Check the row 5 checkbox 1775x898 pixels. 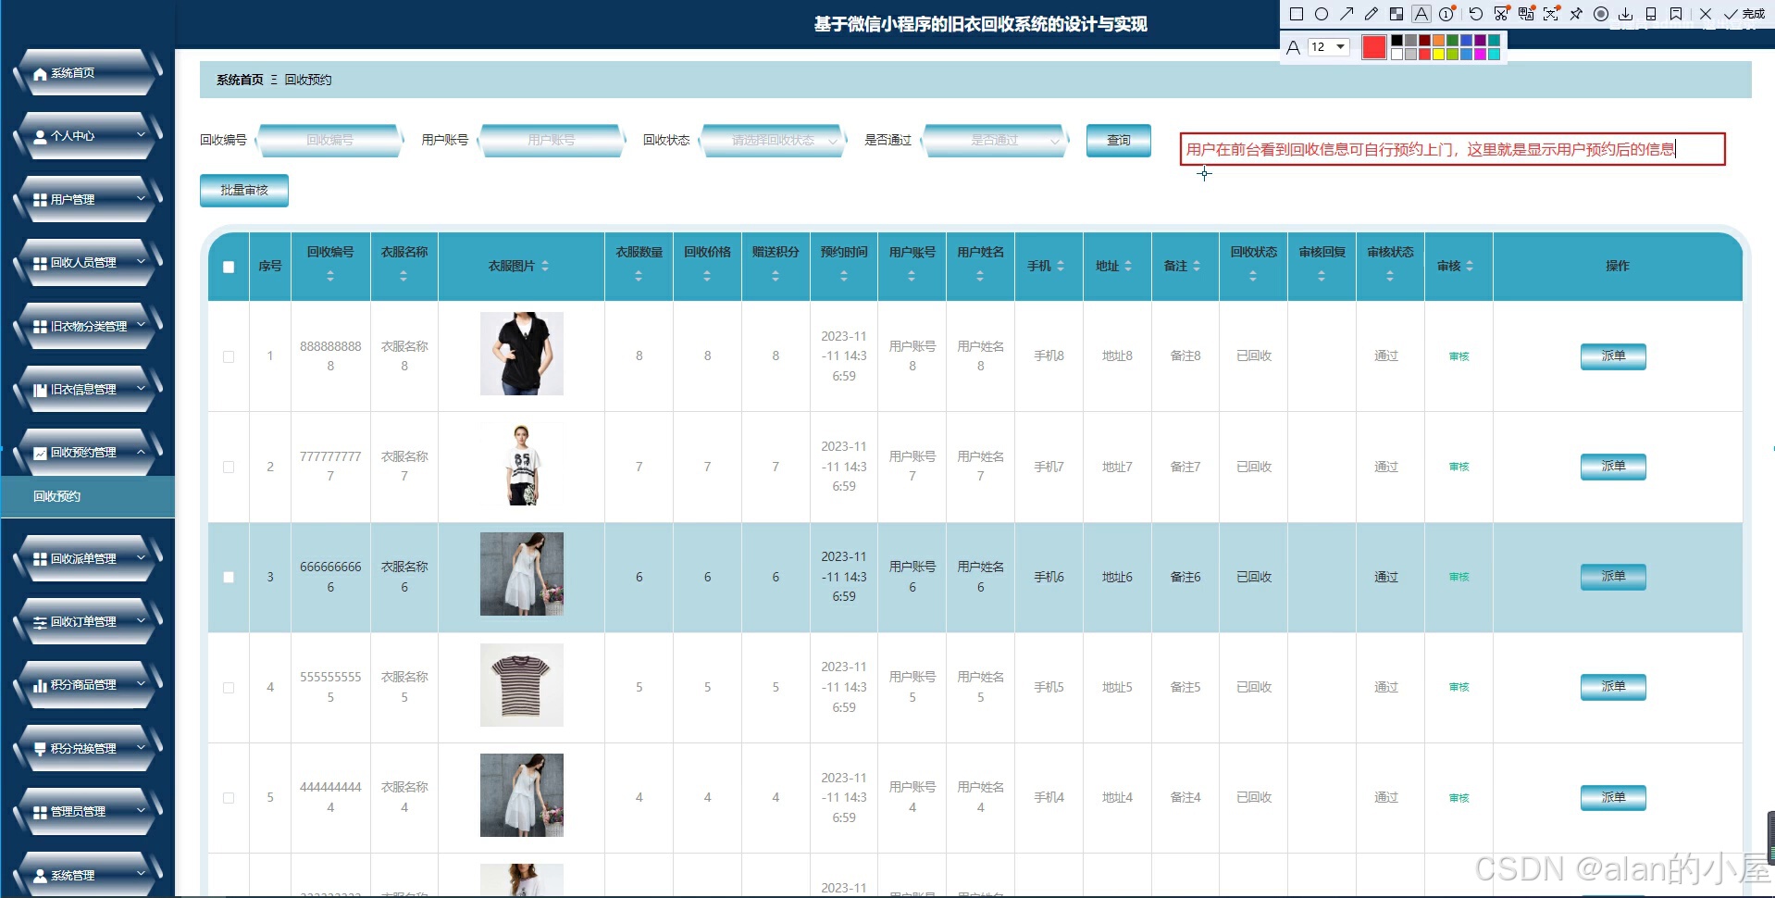pyautogui.click(x=229, y=798)
